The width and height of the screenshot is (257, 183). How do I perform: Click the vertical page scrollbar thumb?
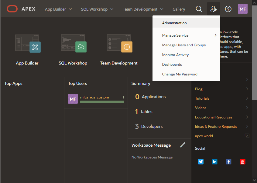pyautogui.click(x=254, y=53)
